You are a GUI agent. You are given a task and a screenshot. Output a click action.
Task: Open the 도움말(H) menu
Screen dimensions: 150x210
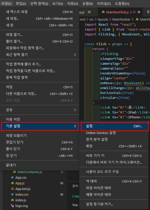122,4
